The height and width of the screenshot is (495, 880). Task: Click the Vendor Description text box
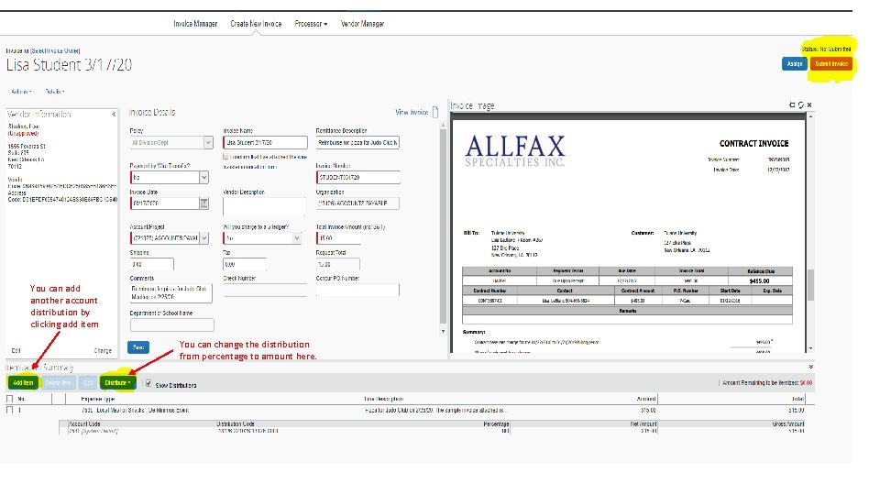click(x=264, y=206)
